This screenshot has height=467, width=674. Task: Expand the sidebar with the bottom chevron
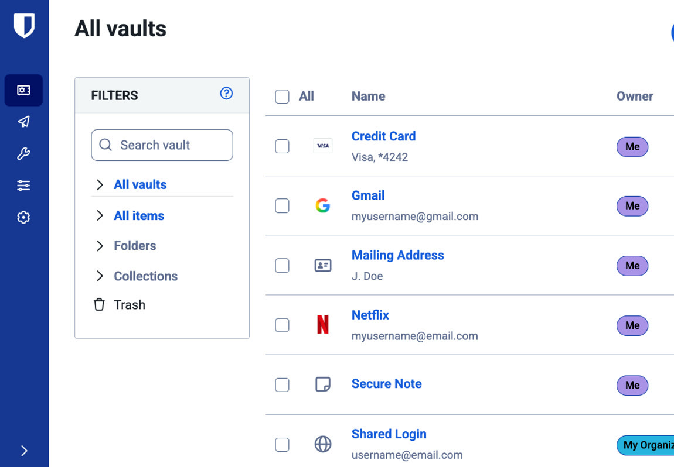coord(24,451)
